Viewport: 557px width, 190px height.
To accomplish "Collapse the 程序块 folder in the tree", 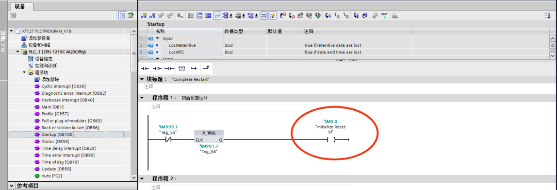I will tap(25, 73).
